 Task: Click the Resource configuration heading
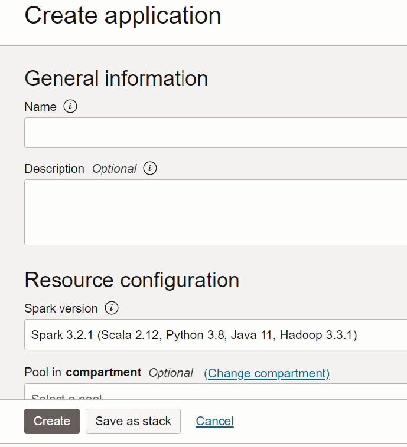click(132, 280)
